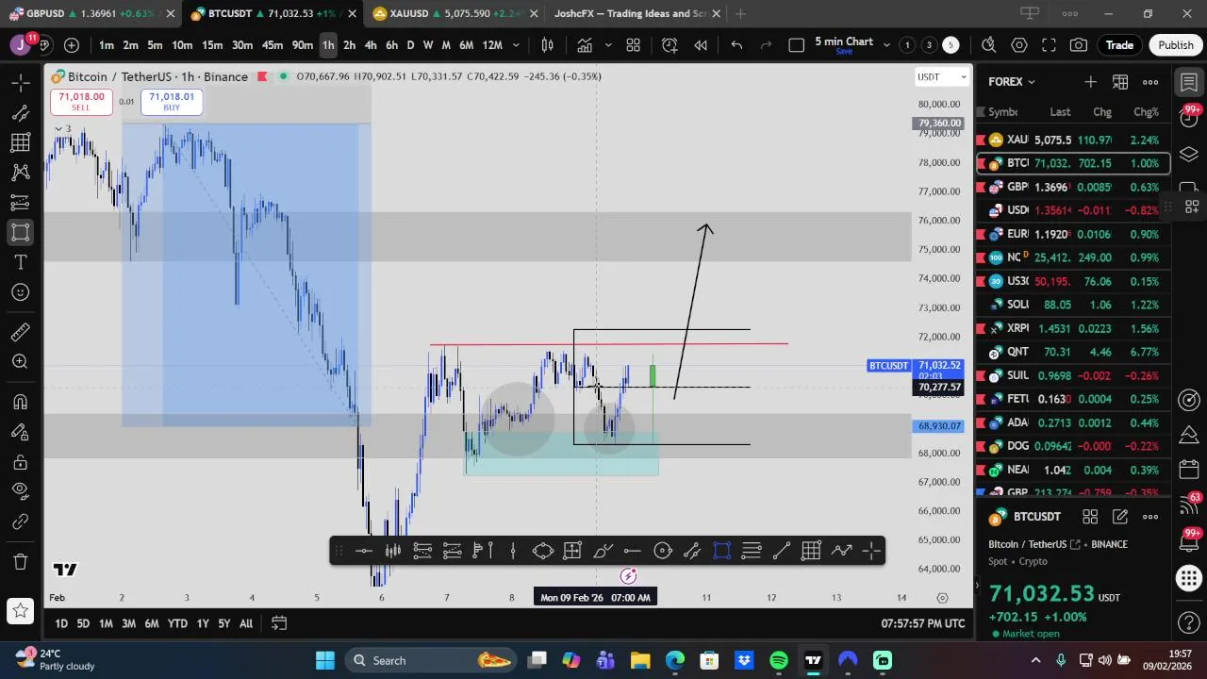The width and height of the screenshot is (1207, 679).
Task: Open File Explorer from taskbar
Action: click(640, 660)
